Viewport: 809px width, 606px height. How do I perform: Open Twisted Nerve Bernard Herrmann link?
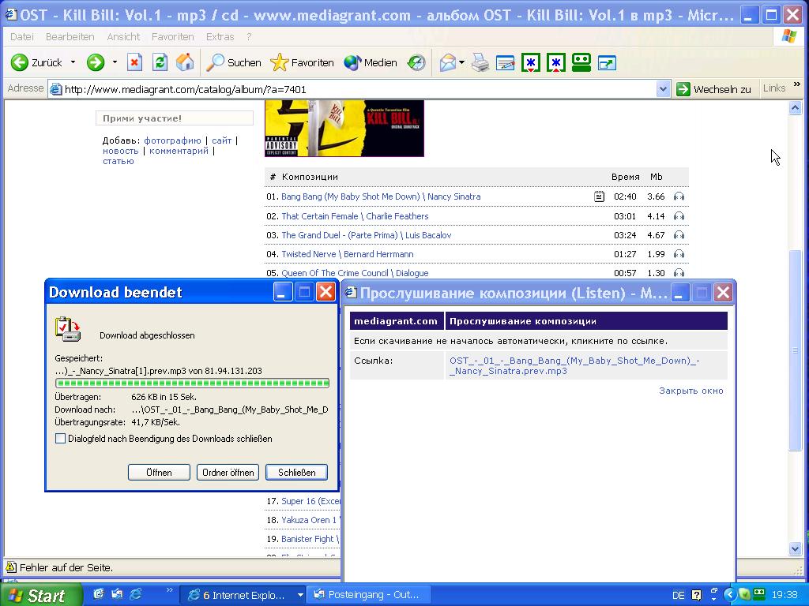348,254
